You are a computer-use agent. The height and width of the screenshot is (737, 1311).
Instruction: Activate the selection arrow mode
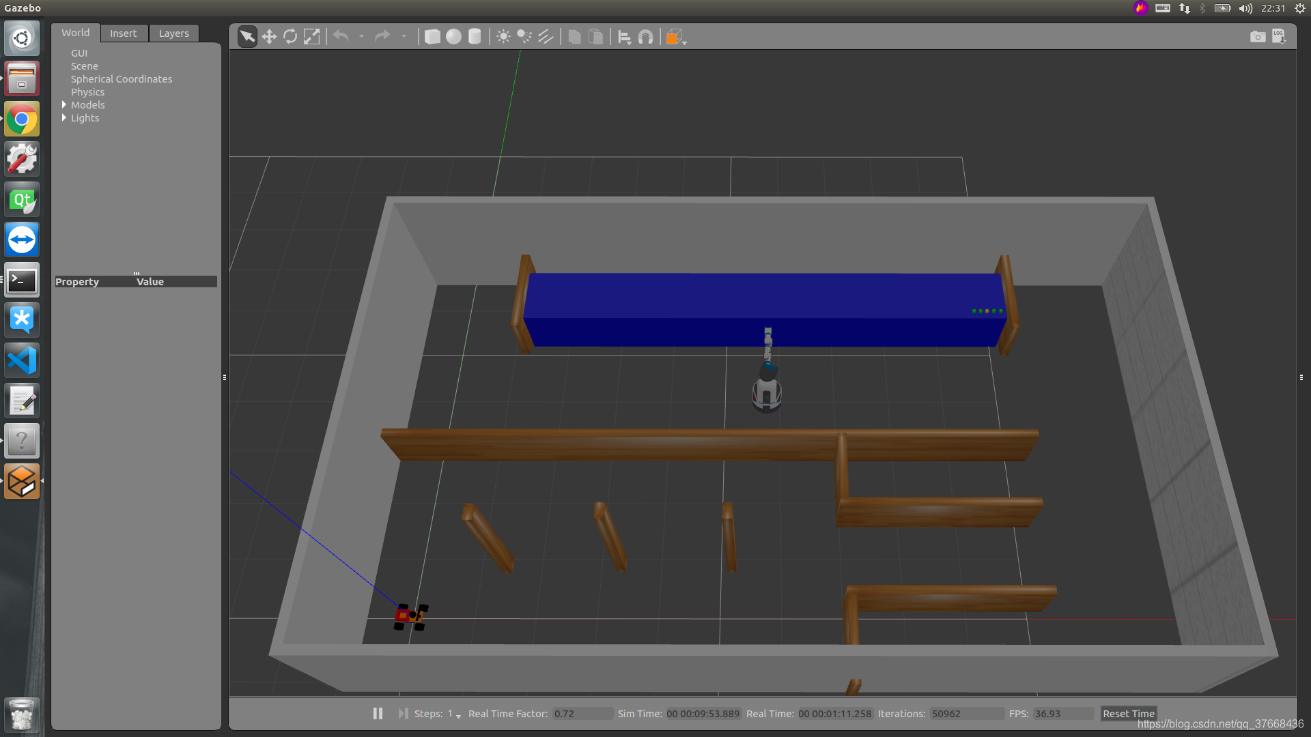(247, 37)
